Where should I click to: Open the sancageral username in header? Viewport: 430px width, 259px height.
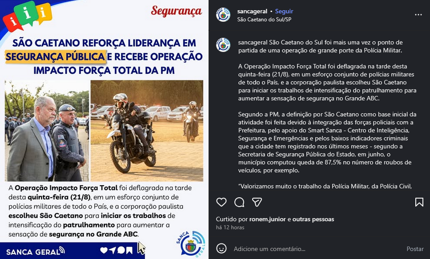[252, 11]
